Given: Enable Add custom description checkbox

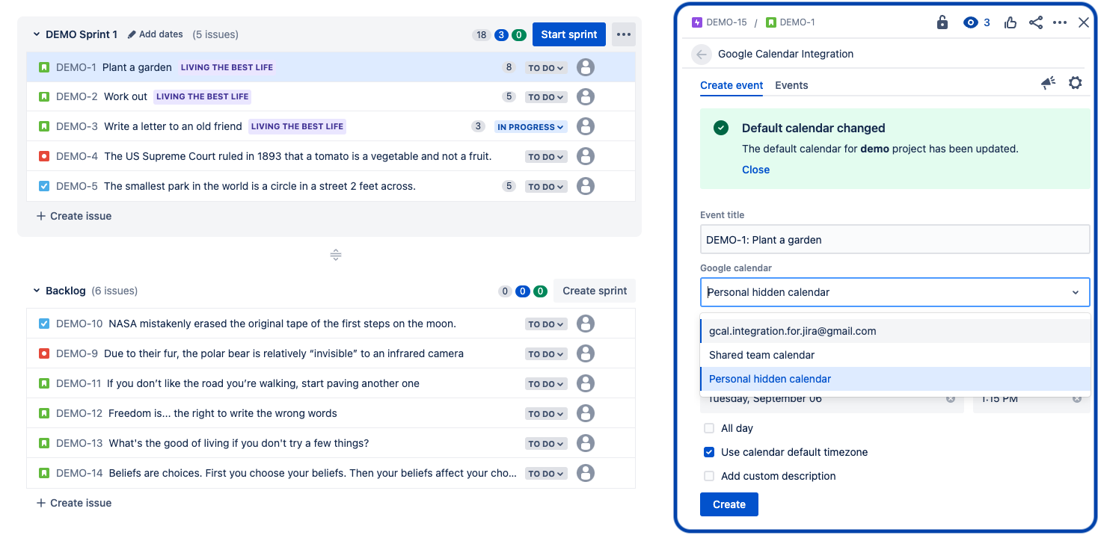Looking at the screenshot, I should point(709,476).
